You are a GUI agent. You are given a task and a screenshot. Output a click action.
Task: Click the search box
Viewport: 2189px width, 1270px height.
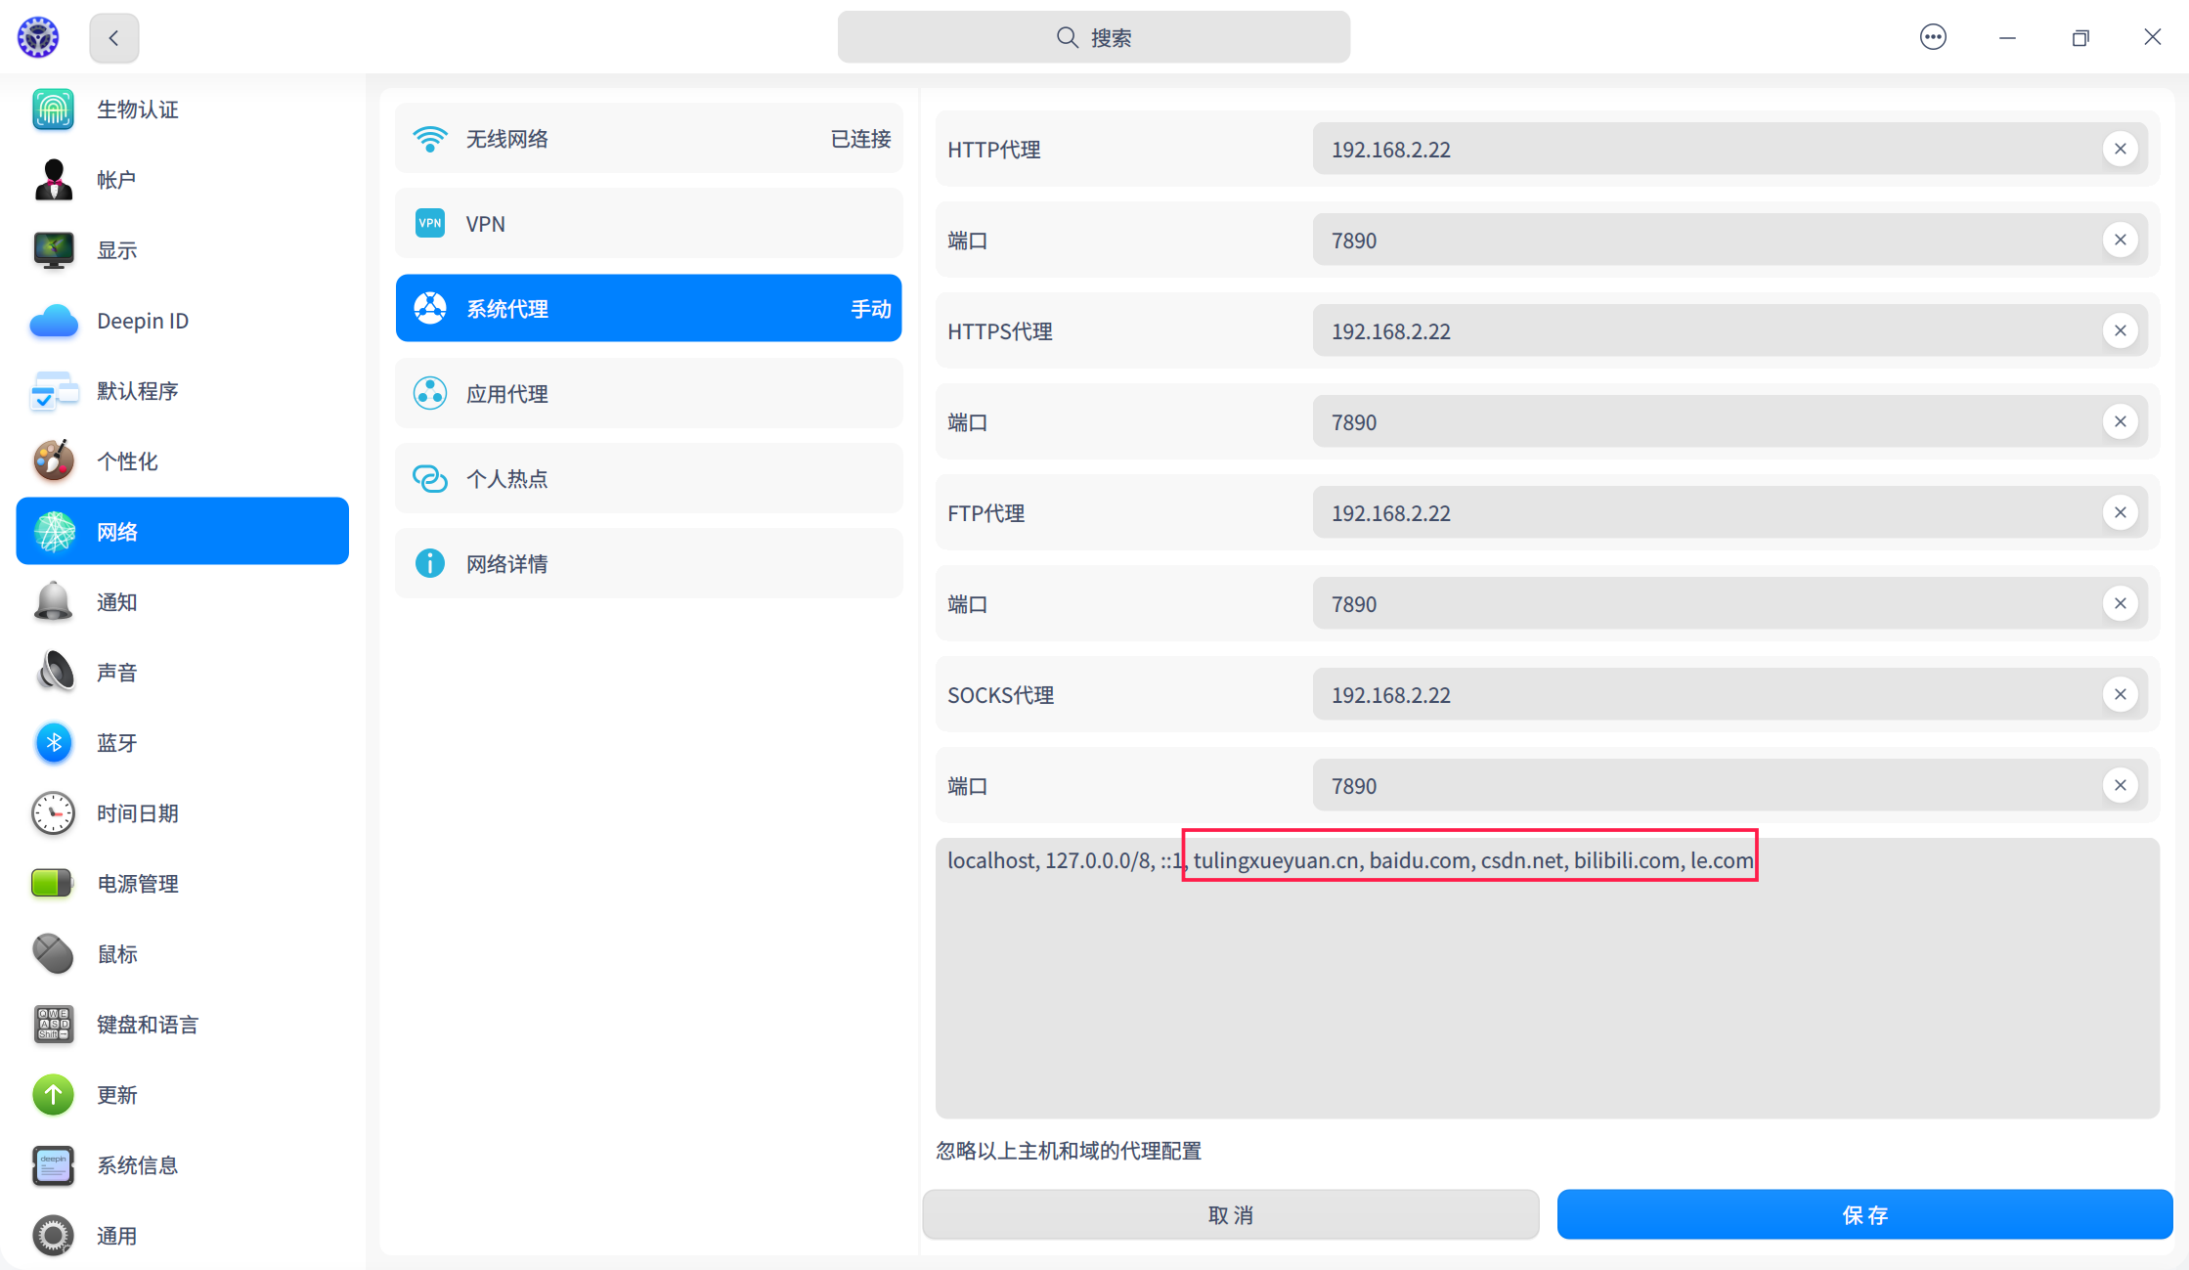tap(1093, 38)
